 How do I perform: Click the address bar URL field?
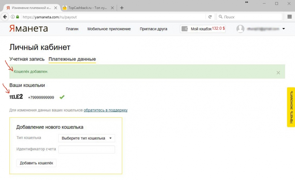click(113, 17)
